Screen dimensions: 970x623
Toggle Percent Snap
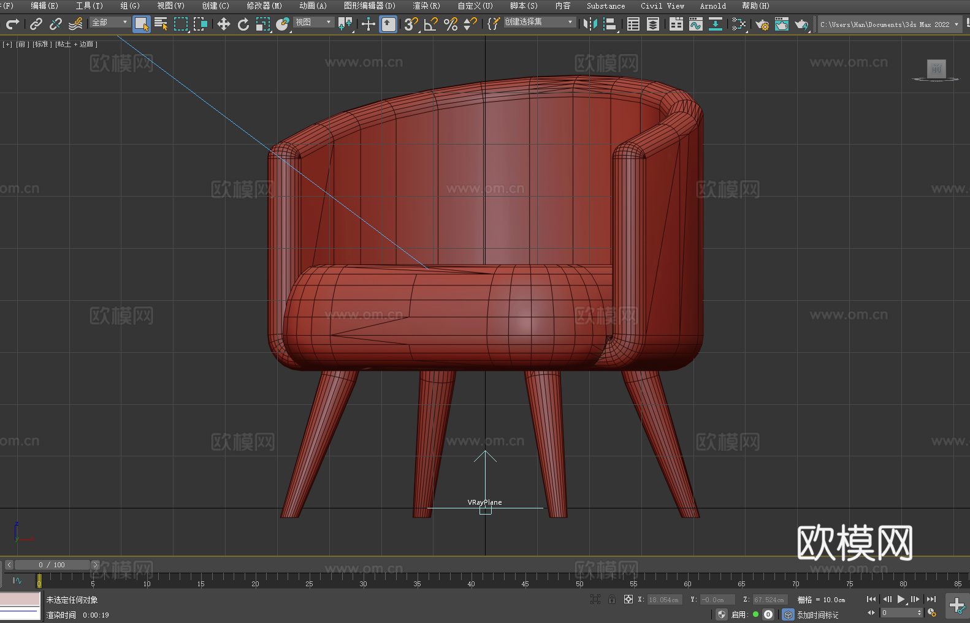click(451, 24)
